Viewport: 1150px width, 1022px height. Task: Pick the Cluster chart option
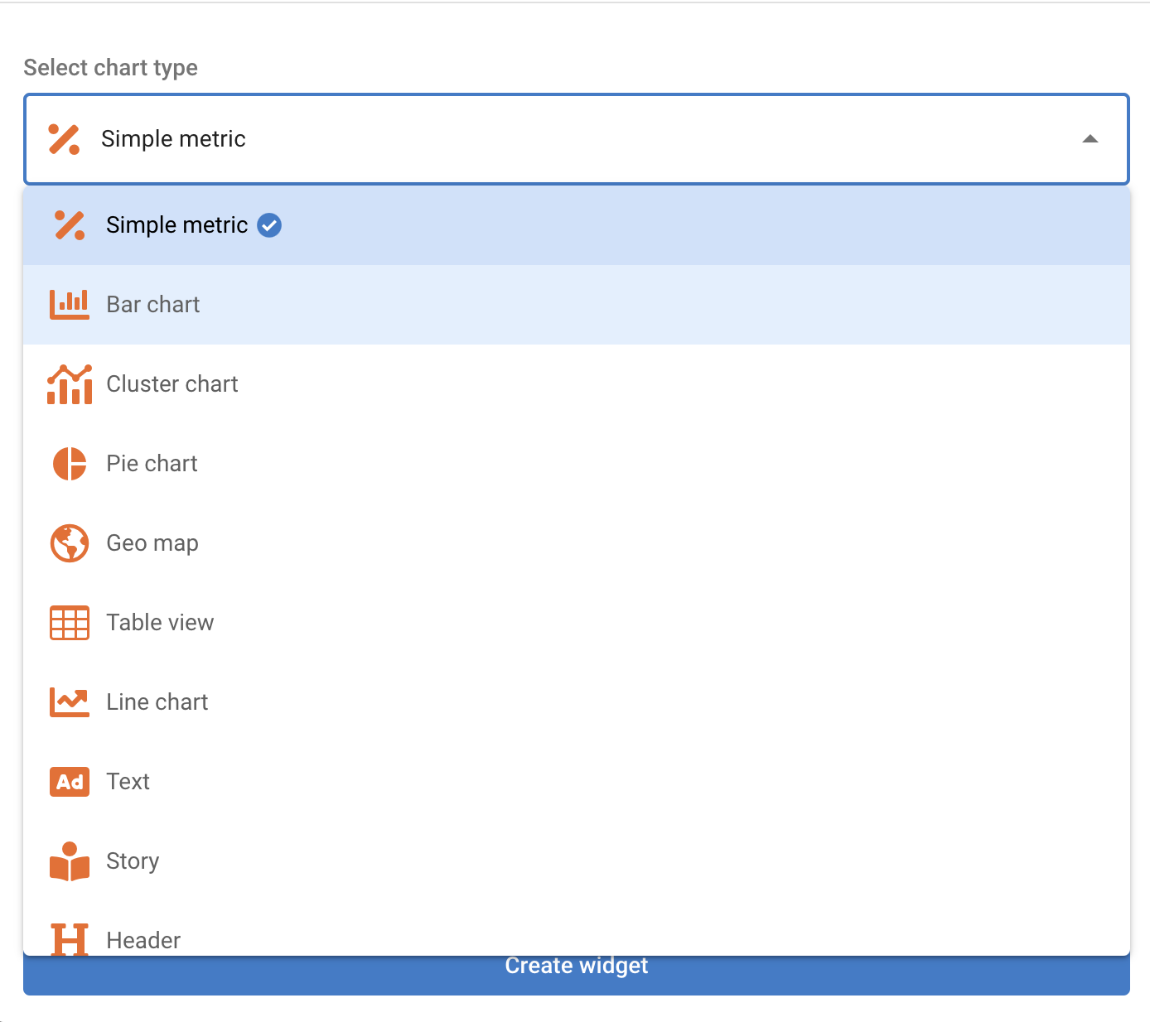point(577,384)
